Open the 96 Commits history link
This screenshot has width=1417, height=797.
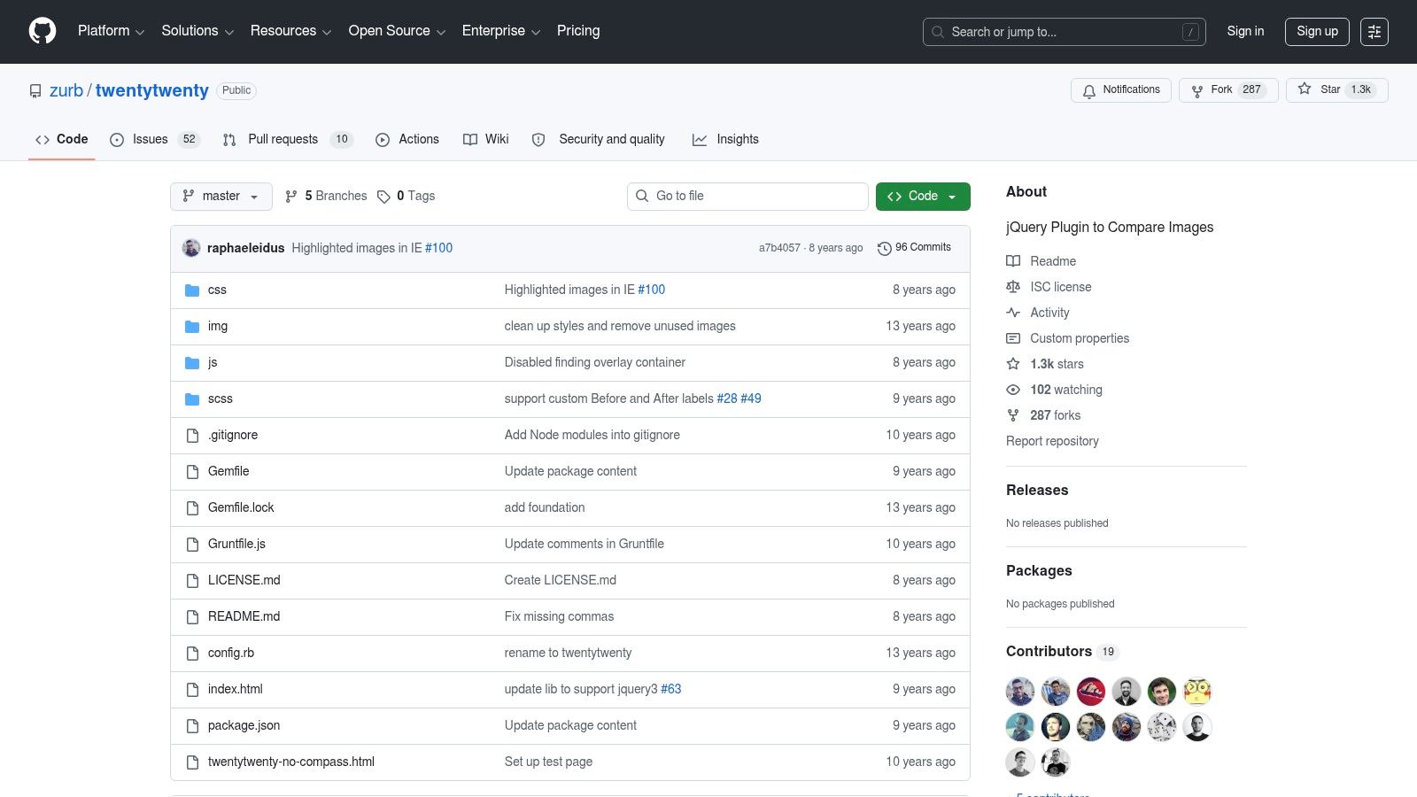(914, 248)
